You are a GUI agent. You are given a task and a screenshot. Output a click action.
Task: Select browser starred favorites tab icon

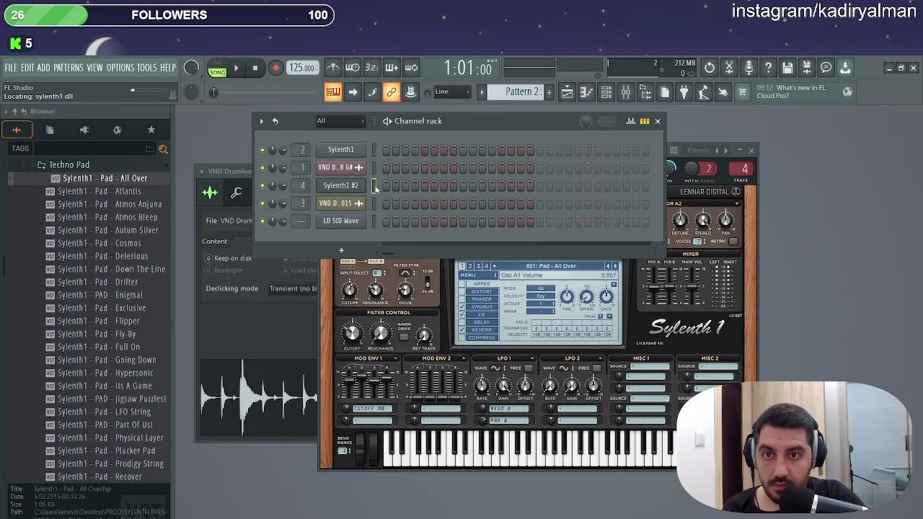[151, 130]
